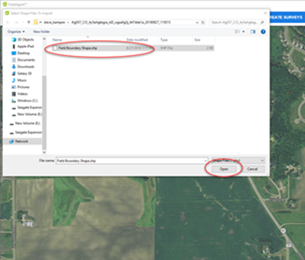Viewport: 305px width, 260px height.
Task: Click the Back navigation arrow
Action: [x=7, y=22]
